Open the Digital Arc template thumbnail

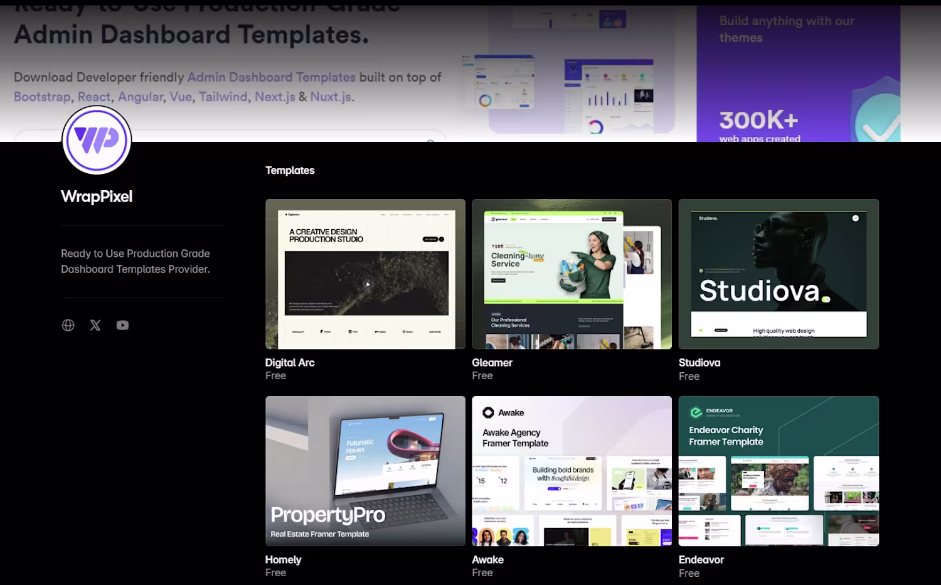click(x=365, y=274)
